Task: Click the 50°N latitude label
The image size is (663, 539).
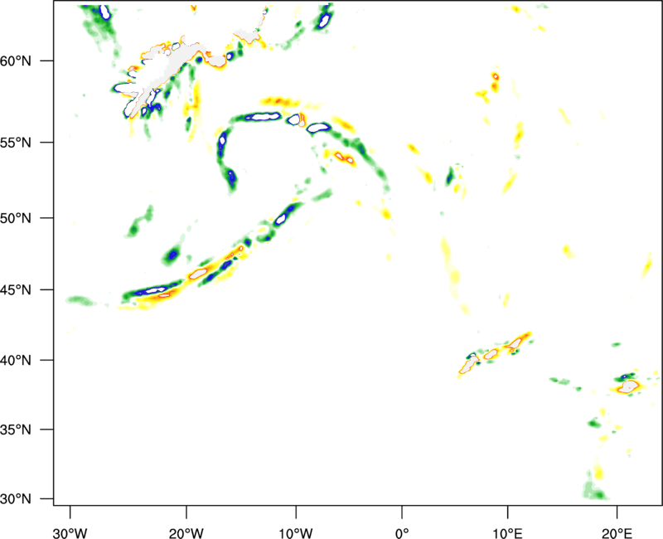Action: [x=16, y=218]
